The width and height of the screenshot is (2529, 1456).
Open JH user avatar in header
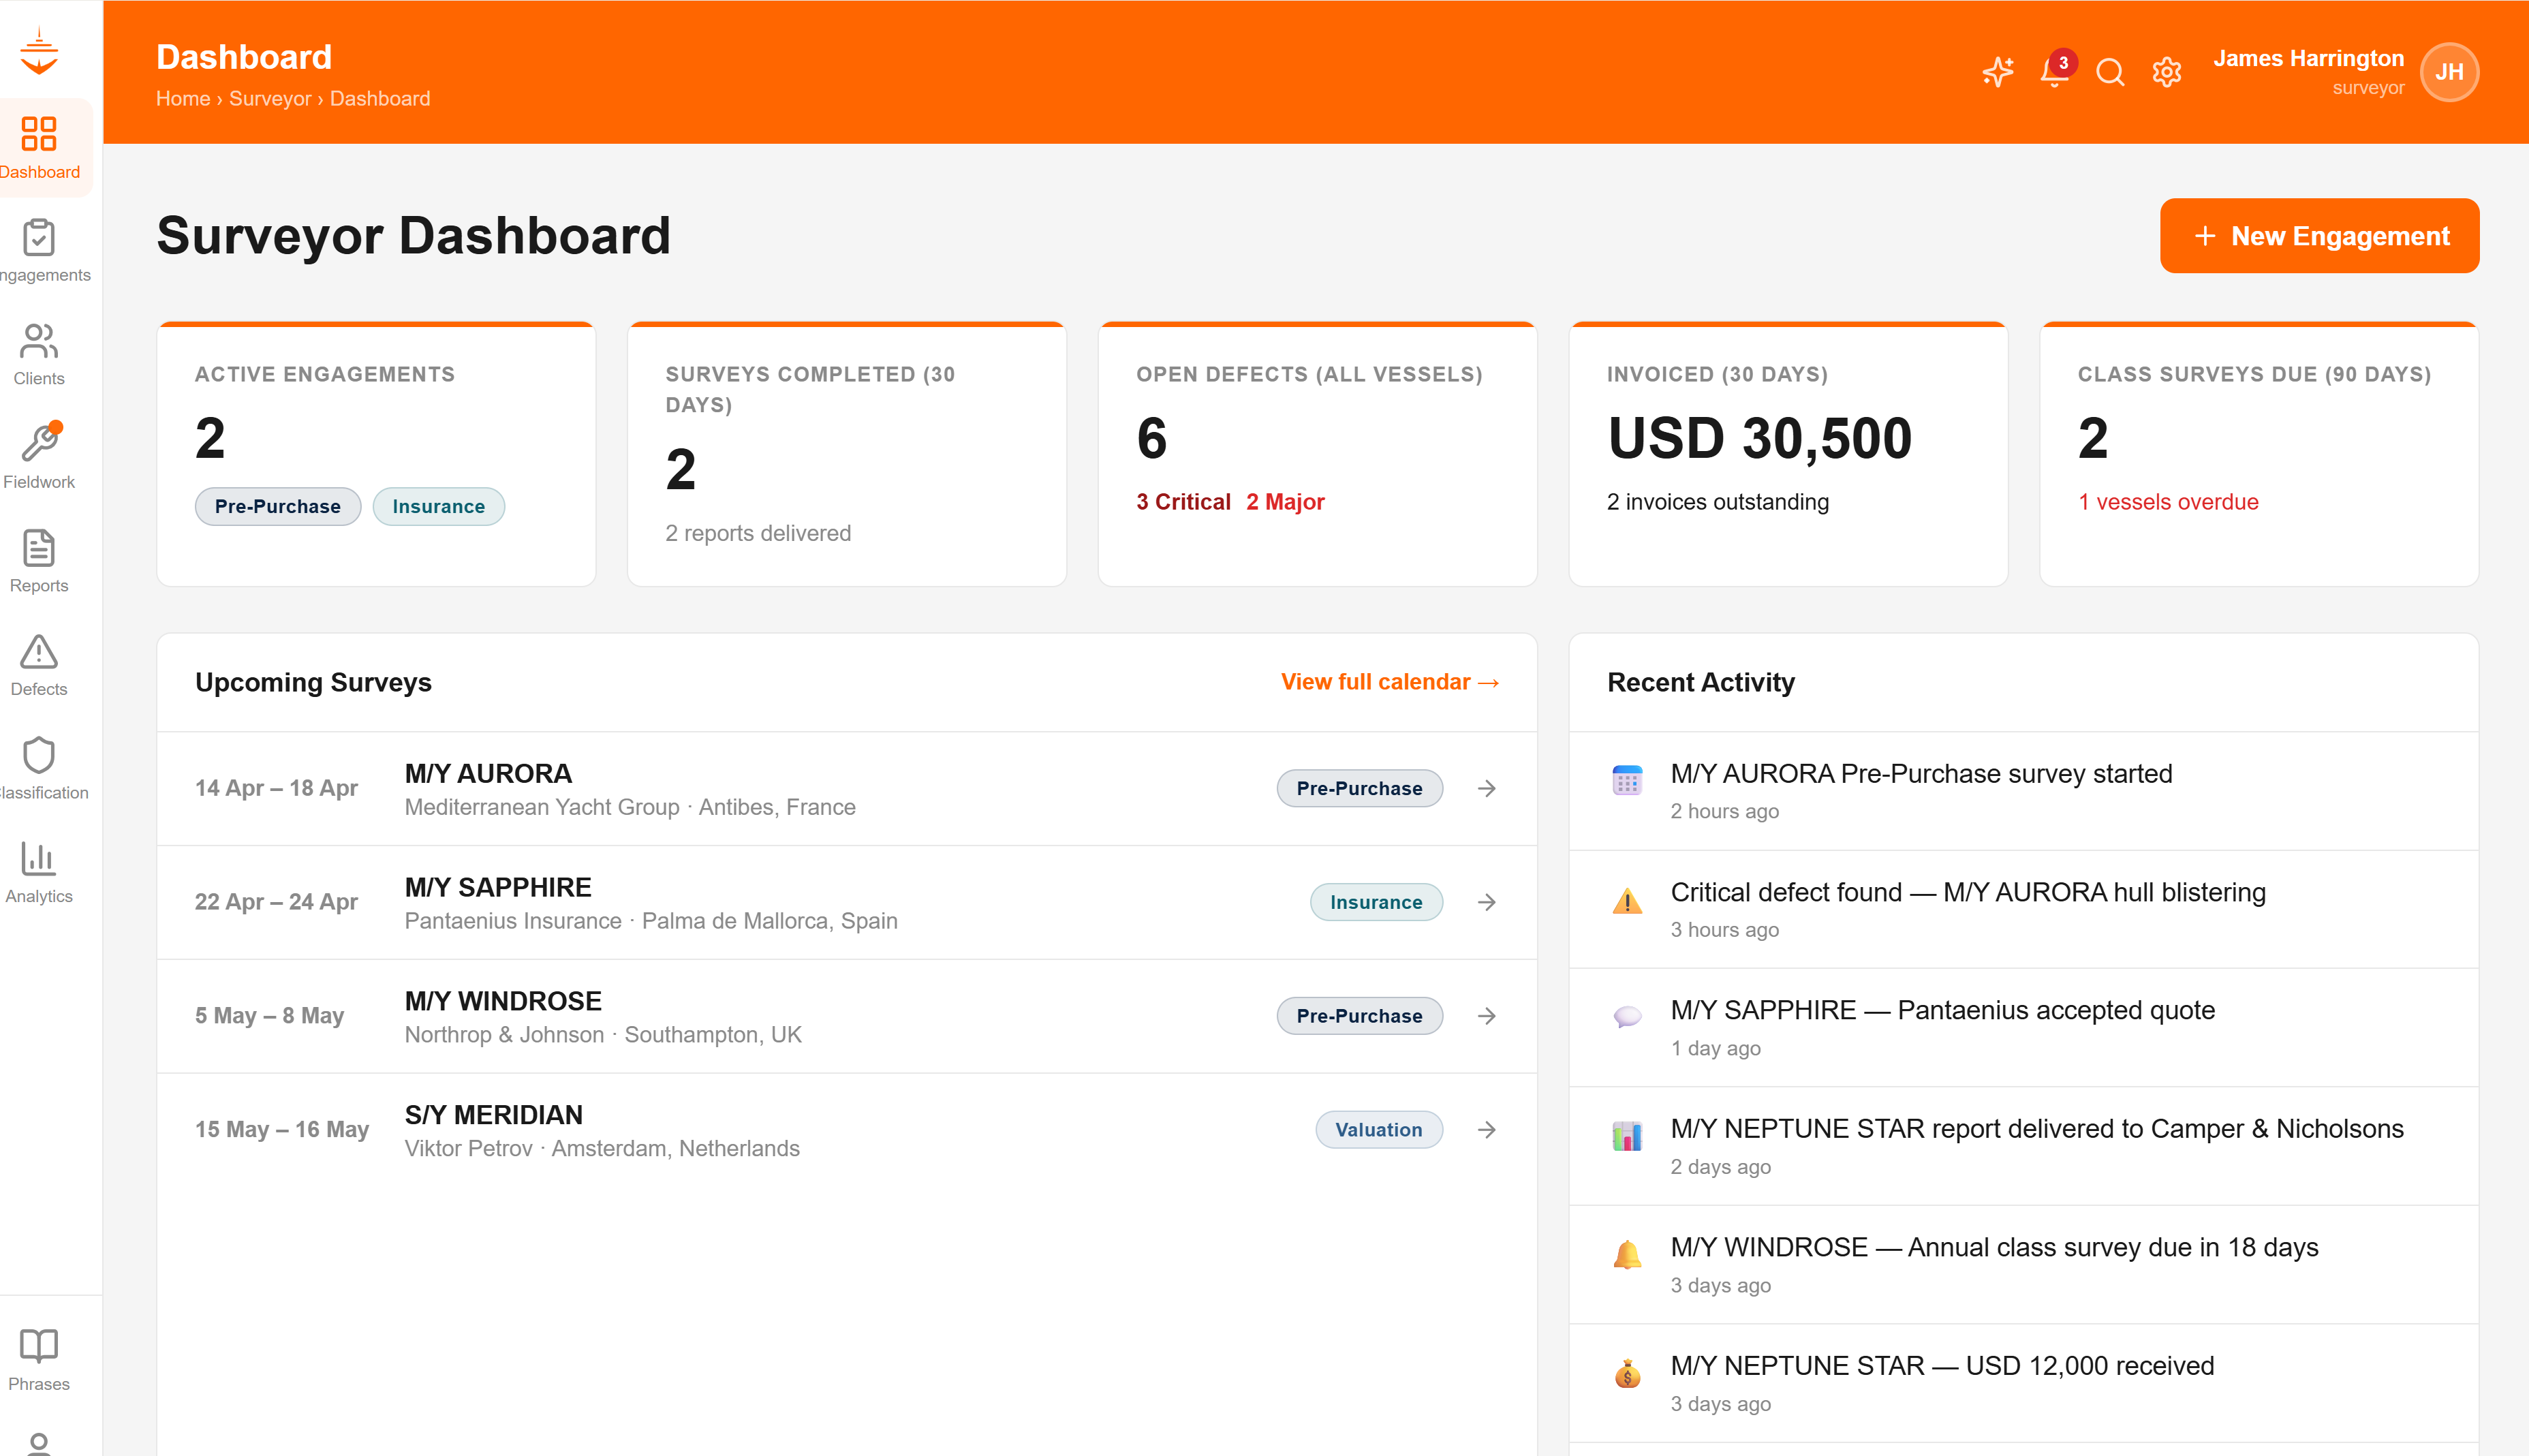(2449, 72)
